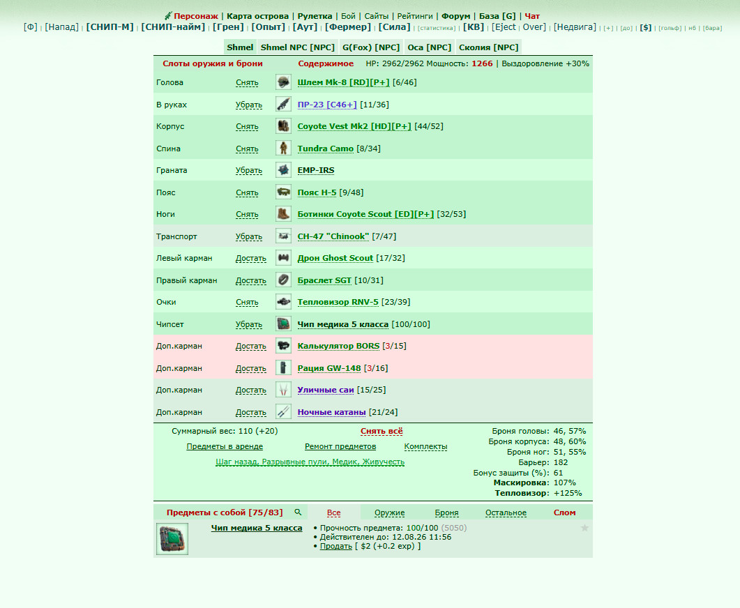Switch to the Сколия [NPC] tab
The image size is (740, 608).
(x=488, y=47)
